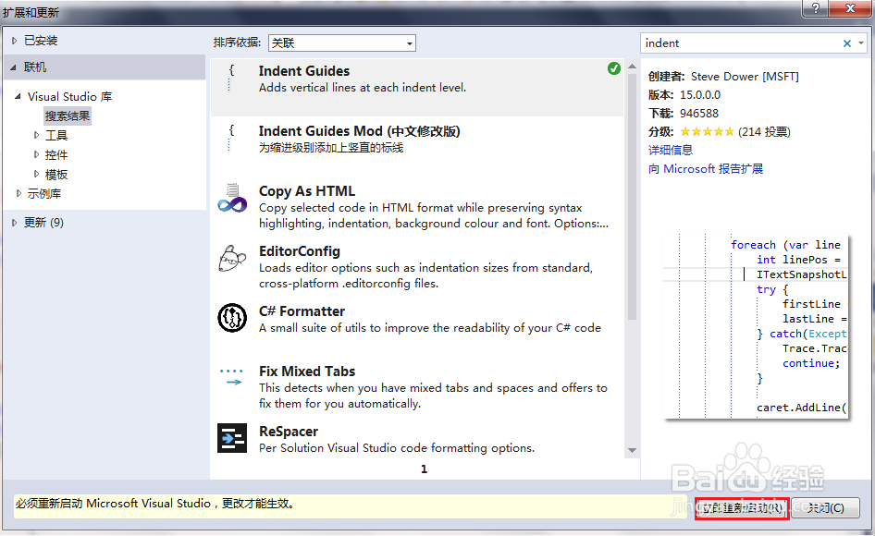Collapse the 联机 tree node
875x536 pixels.
pos(13,67)
